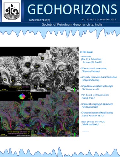
Task: Click the '(Malik and Dixit)' author line
Action: pos(90,125)
